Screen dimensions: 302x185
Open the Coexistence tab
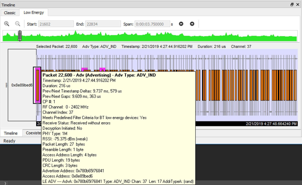coord(33,133)
